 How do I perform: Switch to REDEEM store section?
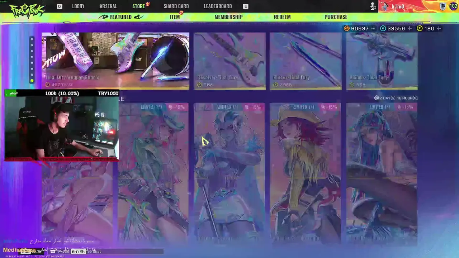[282, 17]
